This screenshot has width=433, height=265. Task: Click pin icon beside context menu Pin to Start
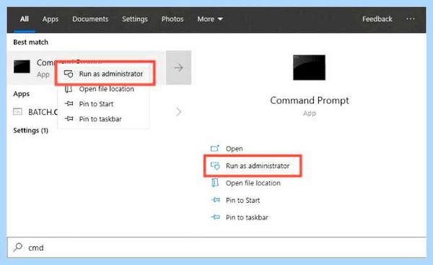tap(69, 104)
